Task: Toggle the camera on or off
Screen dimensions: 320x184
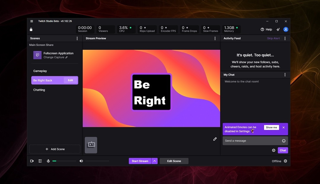Action: pyautogui.click(x=32, y=161)
